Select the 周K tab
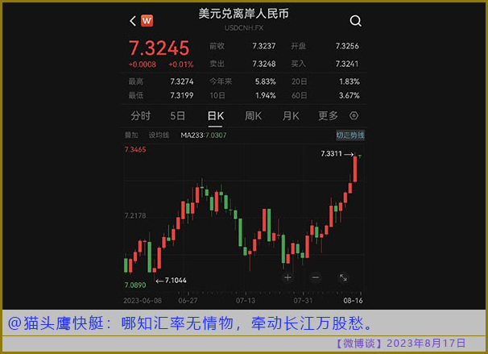Viewport: 488px width, 354px height. (x=253, y=116)
